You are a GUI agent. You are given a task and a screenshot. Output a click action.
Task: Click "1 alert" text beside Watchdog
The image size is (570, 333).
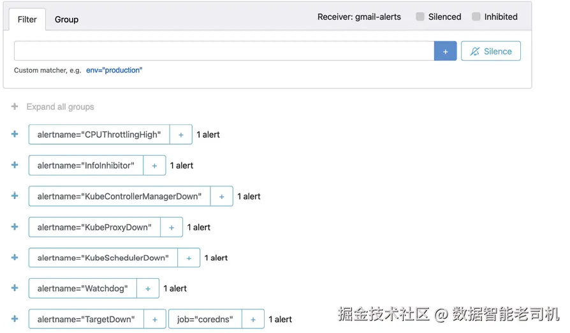[175, 288]
